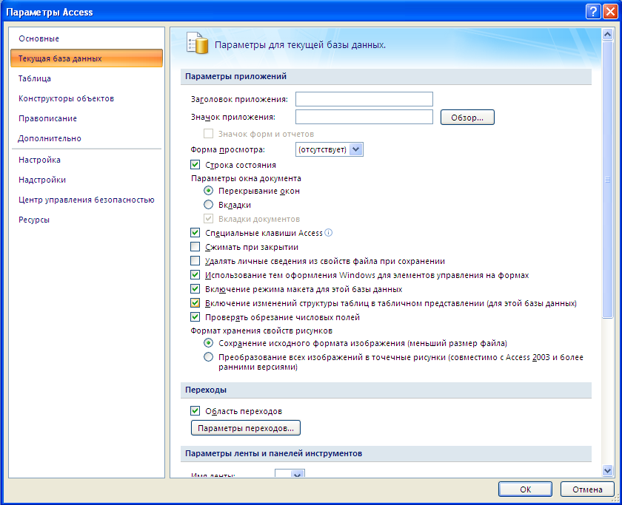Open the partially visible Имя ленты dropdown

click(297, 473)
